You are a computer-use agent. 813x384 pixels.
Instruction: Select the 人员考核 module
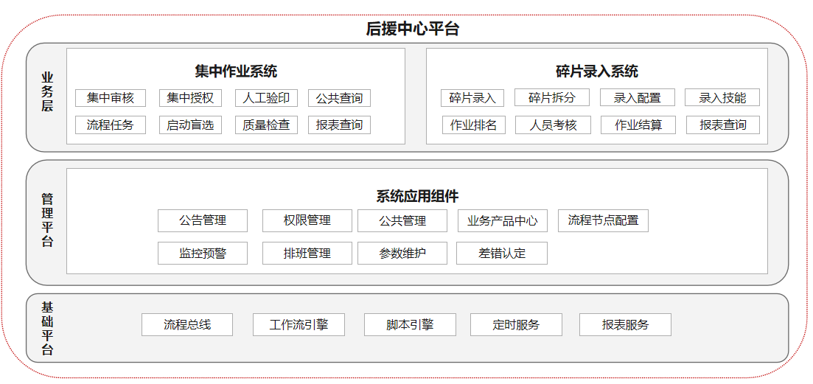[x=554, y=125]
